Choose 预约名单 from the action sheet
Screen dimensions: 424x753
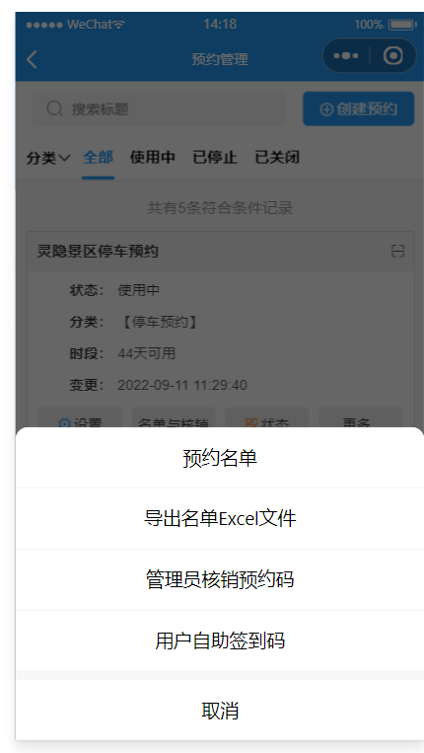[220, 458]
